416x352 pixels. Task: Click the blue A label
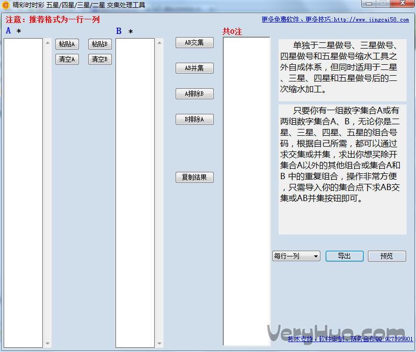point(8,31)
